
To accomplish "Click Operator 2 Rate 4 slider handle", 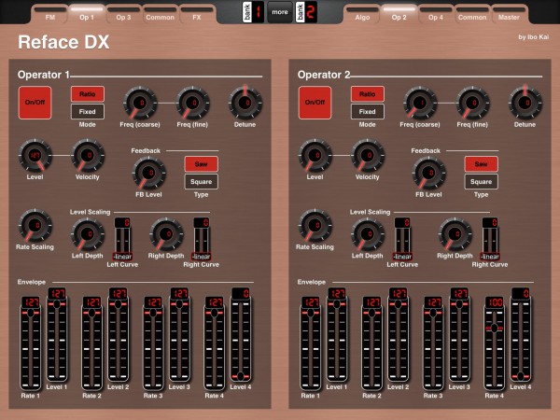I will (x=495, y=328).
